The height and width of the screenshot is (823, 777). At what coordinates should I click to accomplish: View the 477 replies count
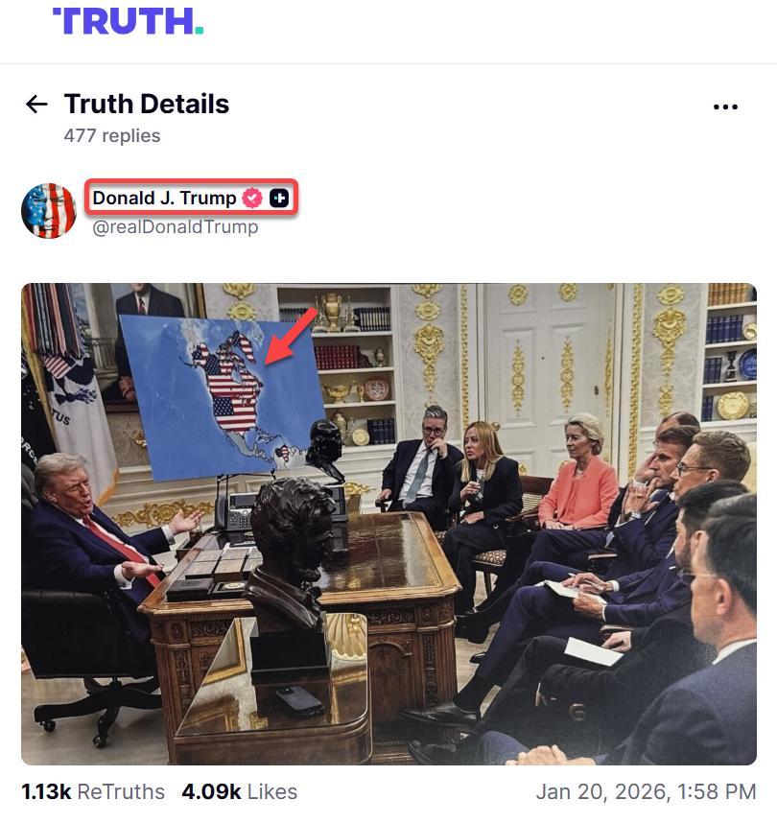coord(112,135)
